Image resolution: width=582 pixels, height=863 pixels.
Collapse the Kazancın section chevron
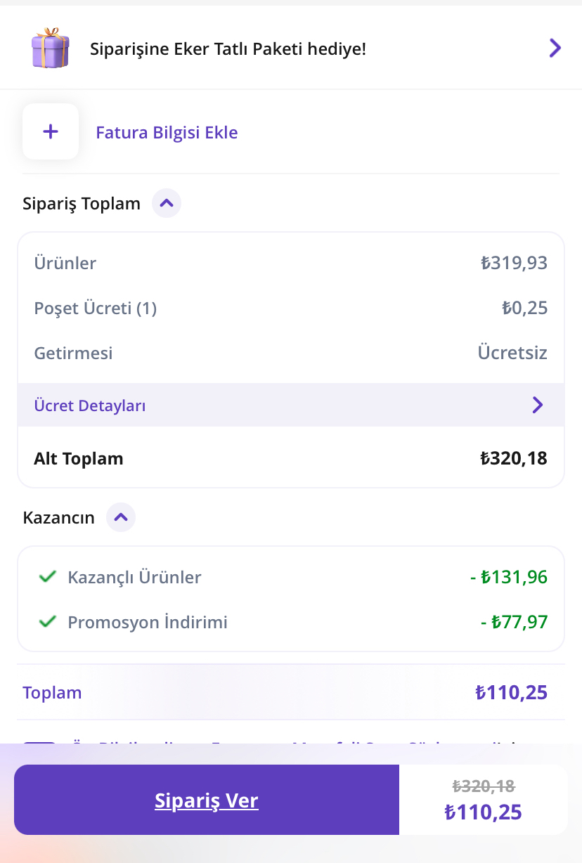tap(121, 518)
